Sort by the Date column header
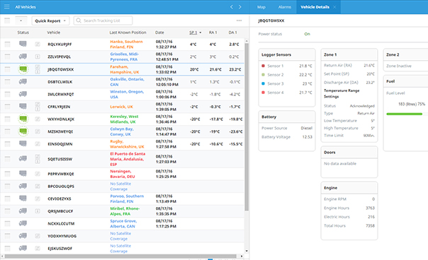Viewport: 428px width, 260px height. point(159,32)
